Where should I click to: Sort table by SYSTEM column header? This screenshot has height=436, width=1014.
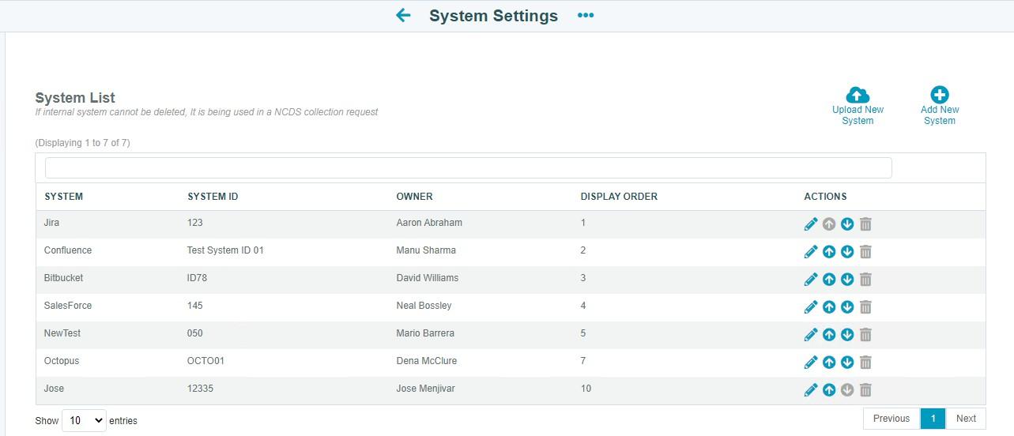coord(64,197)
